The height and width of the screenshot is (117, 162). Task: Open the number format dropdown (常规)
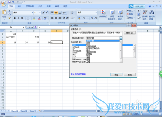(96, 13)
